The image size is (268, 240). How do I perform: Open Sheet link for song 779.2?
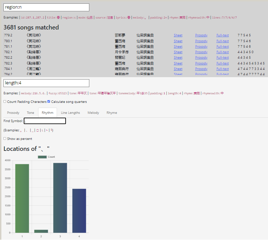pos(178,35)
